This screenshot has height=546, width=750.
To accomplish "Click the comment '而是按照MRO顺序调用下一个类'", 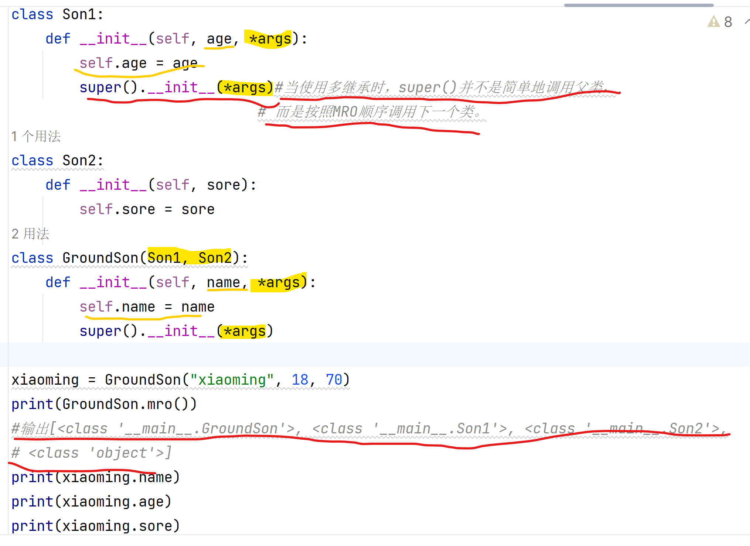I will click(x=375, y=111).
